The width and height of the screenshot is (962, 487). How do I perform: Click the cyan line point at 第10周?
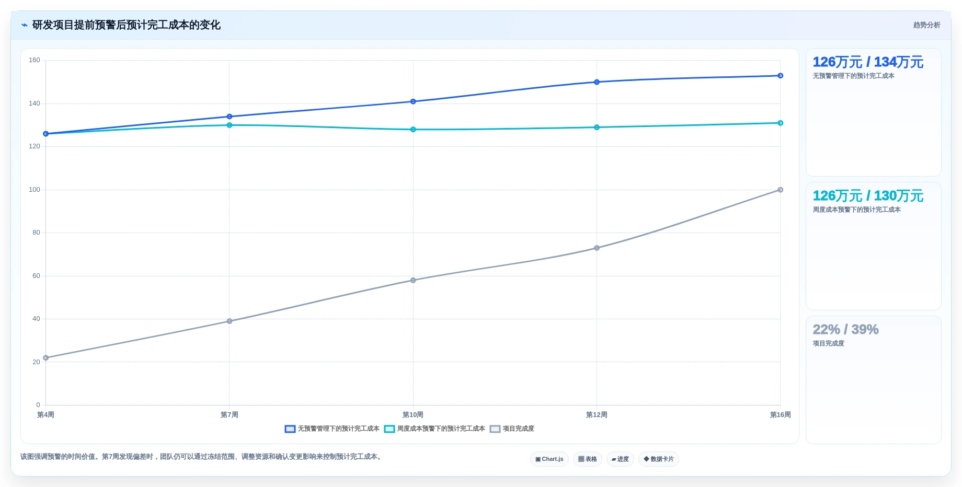[413, 130]
